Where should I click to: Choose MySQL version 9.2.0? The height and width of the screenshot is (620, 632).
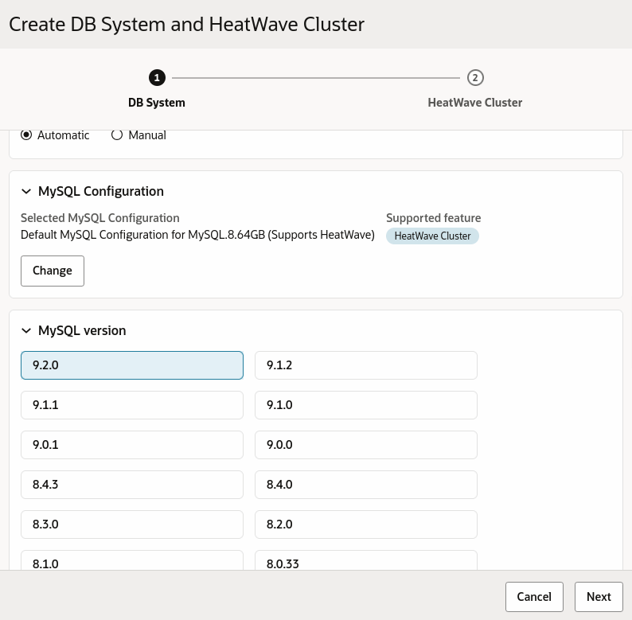pos(132,365)
